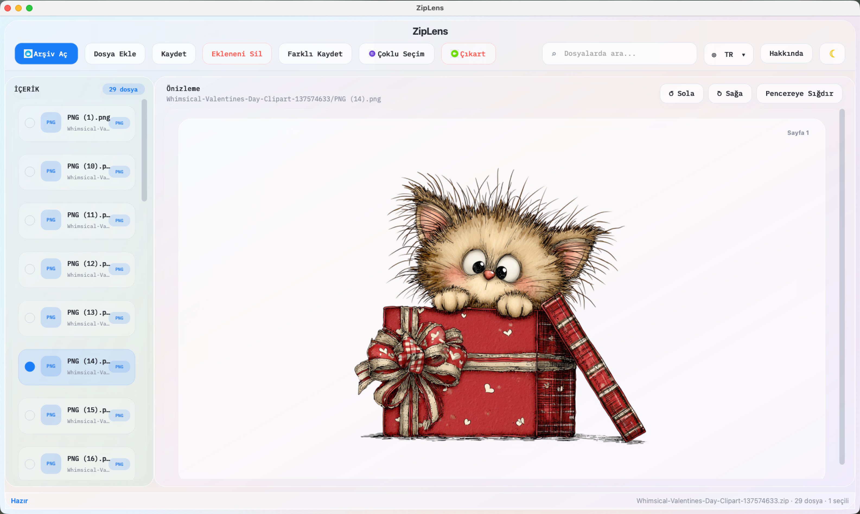Click the preview area vertical scrollbar
This screenshot has height=514, width=860.
(x=842, y=287)
